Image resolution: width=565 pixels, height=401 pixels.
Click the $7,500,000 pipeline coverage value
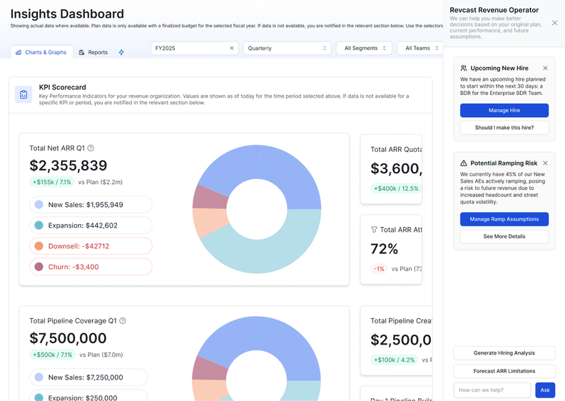pos(68,338)
